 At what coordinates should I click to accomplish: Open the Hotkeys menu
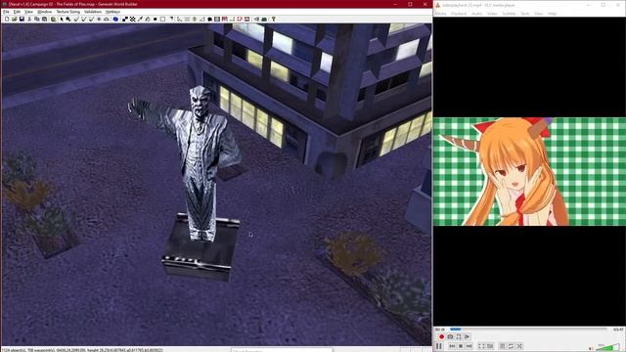click(112, 12)
